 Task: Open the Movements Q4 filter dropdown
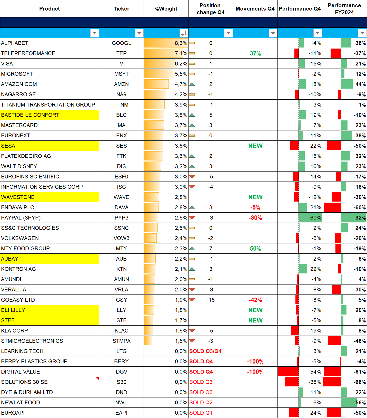click(x=273, y=33)
